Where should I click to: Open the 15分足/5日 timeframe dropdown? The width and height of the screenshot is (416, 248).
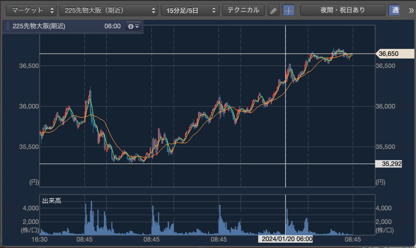pos(190,10)
